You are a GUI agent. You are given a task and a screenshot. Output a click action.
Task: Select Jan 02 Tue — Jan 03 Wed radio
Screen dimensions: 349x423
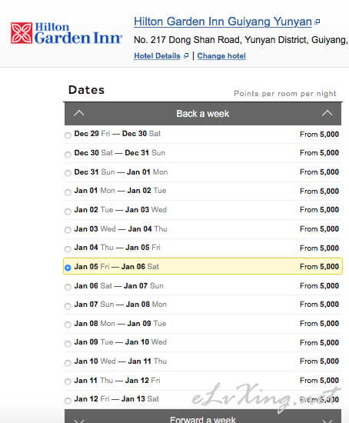point(68,211)
